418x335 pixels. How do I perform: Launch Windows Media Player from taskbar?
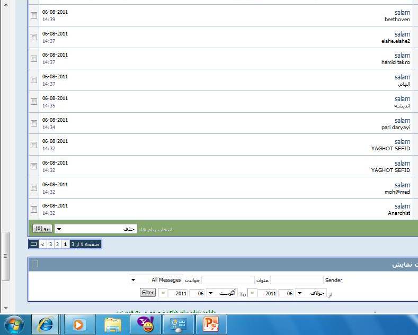[x=79, y=324]
